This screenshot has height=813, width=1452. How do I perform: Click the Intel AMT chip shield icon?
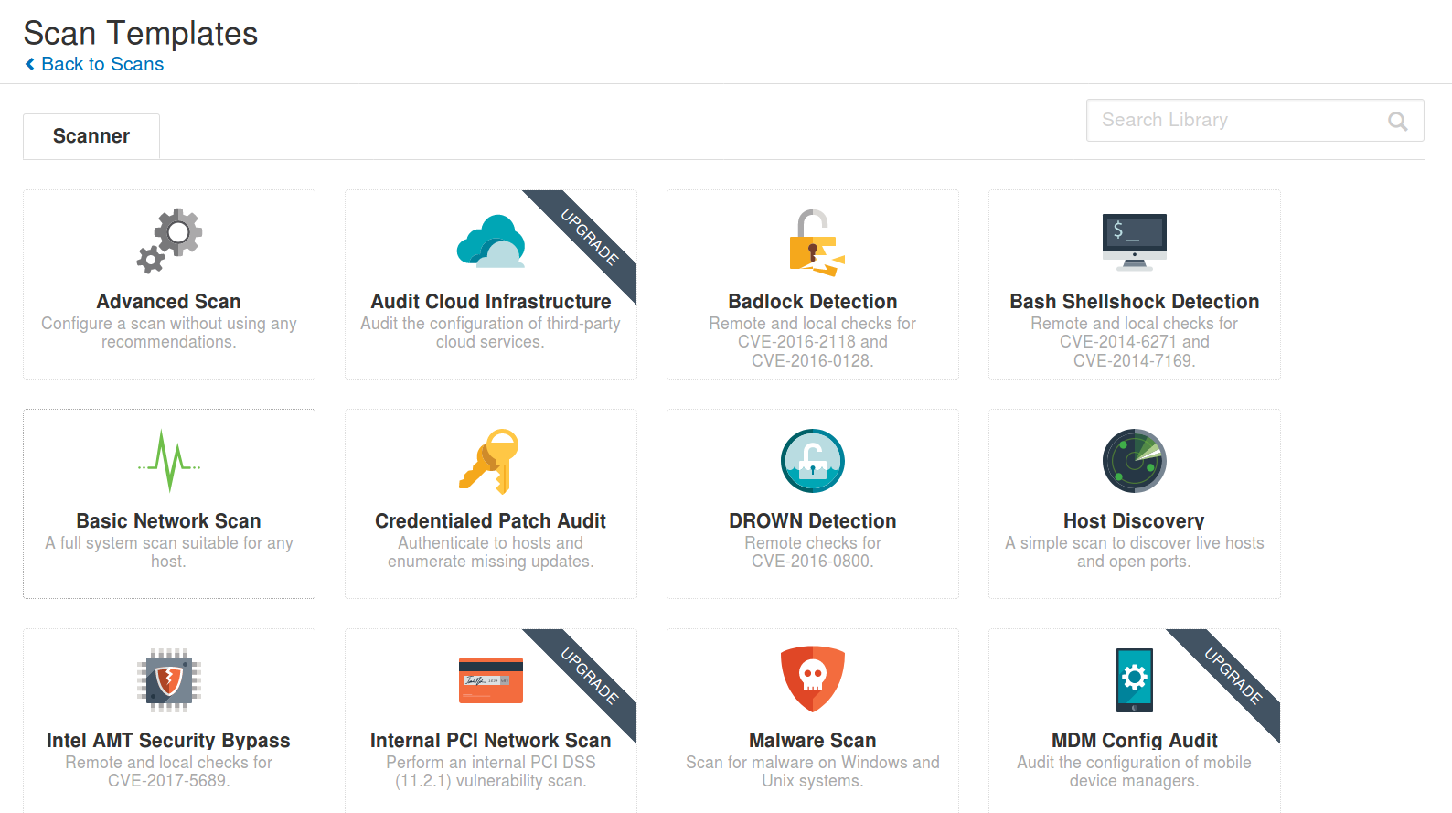click(169, 680)
